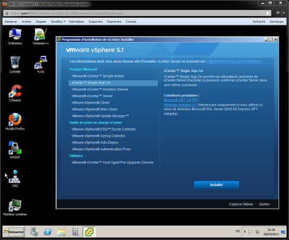This screenshot has width=289, height=240.
Task: Select vCenter Single Sign On entry
Action: [113, 83]
